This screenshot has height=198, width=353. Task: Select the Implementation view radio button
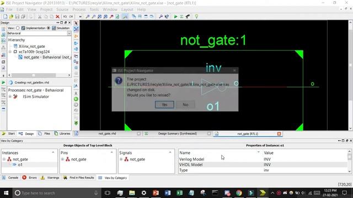pyautogui.click(x=18, y=28)
